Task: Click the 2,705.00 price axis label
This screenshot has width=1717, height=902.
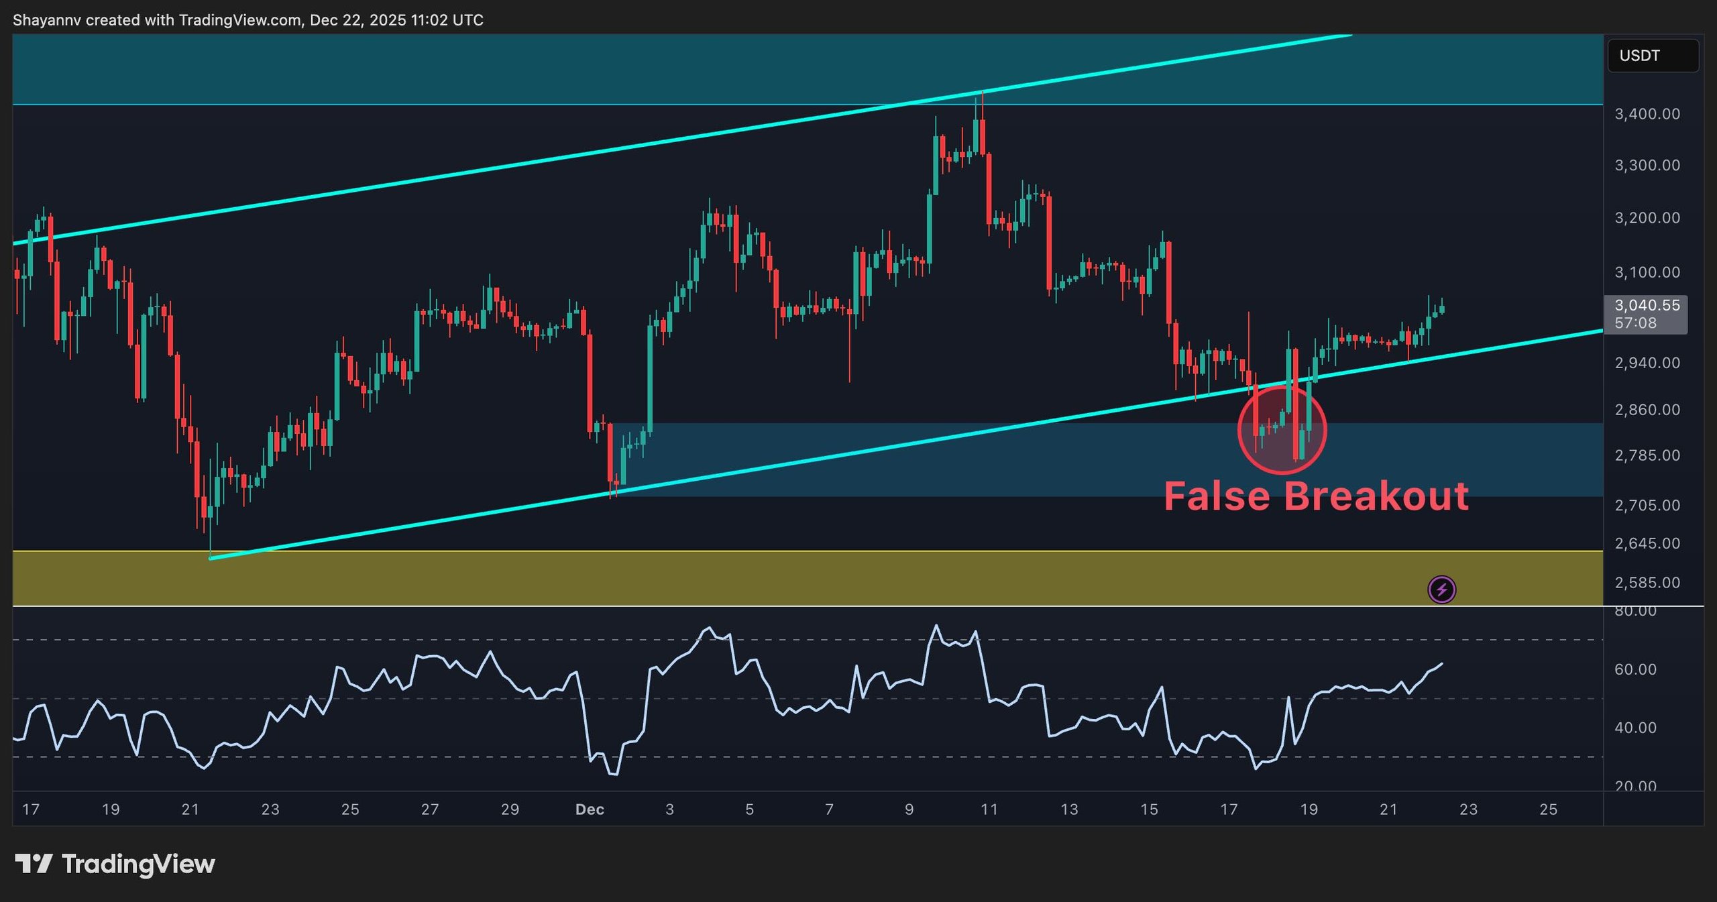Action: (1647, 505)
